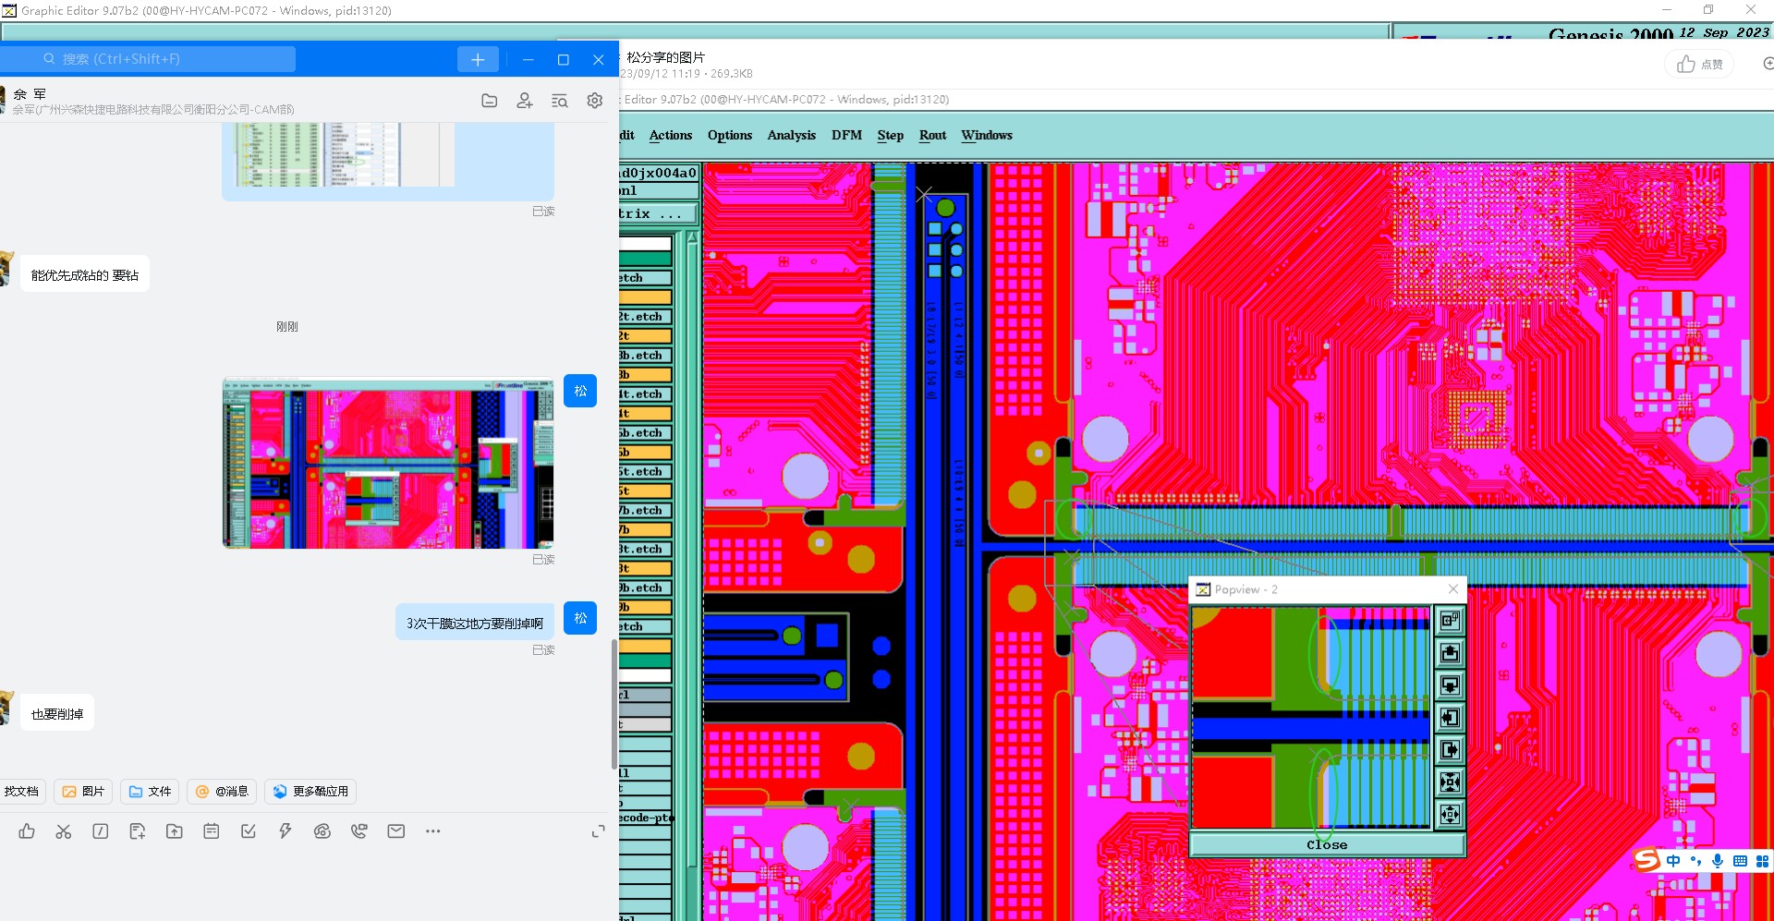The height and width of the screenshot is (921, 1774).
Task: Click the envelope mail icon
Action: coord(396,831)
